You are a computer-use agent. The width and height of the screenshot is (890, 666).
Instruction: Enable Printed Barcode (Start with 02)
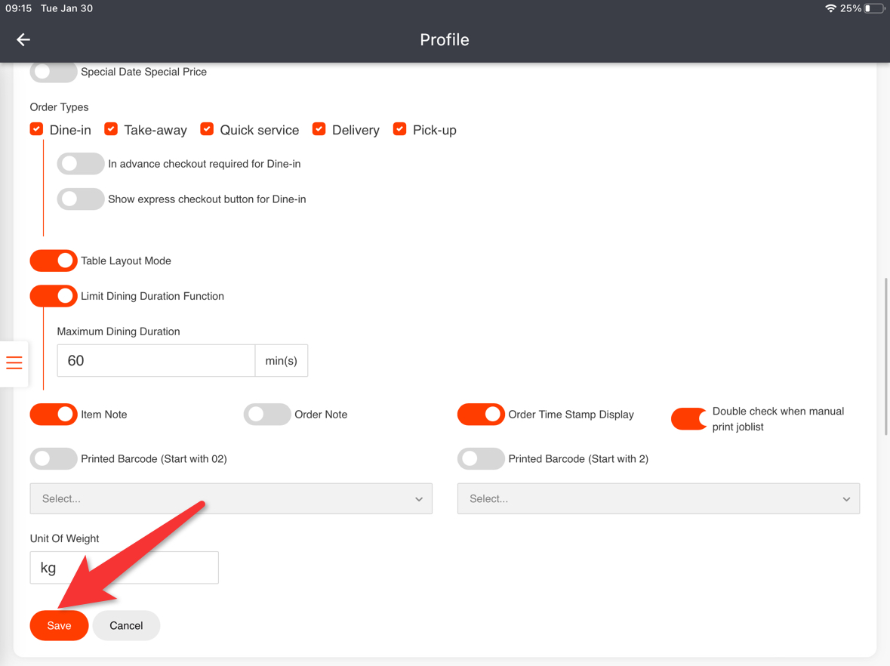point(54,459)
